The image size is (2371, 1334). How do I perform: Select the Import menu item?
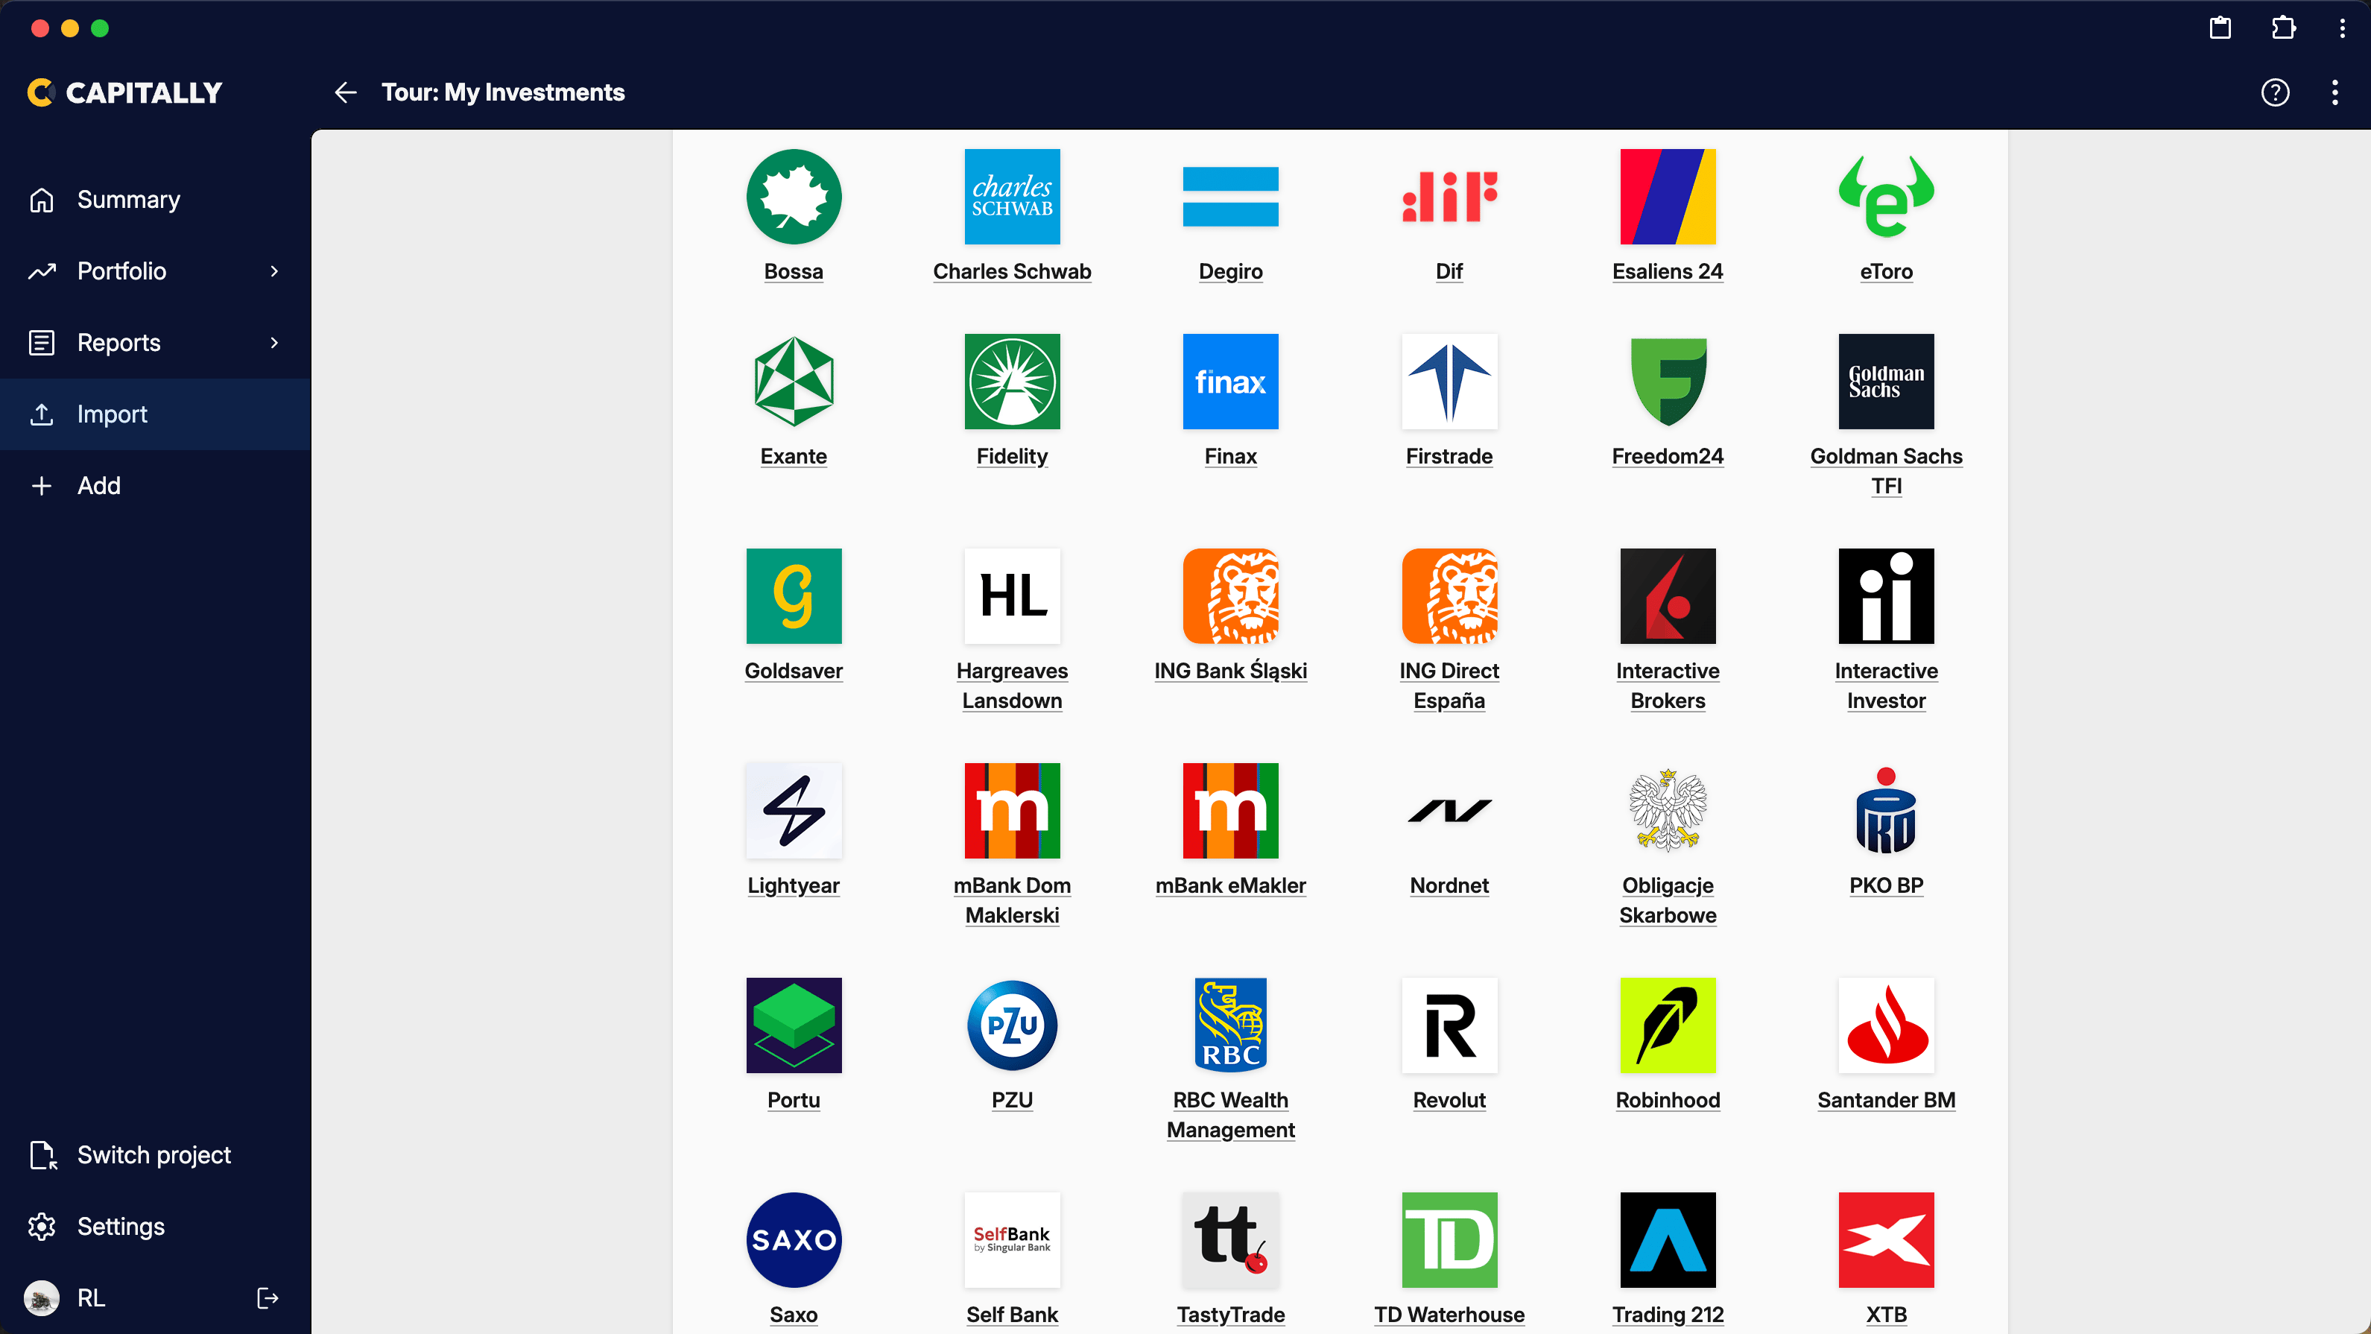156,414
